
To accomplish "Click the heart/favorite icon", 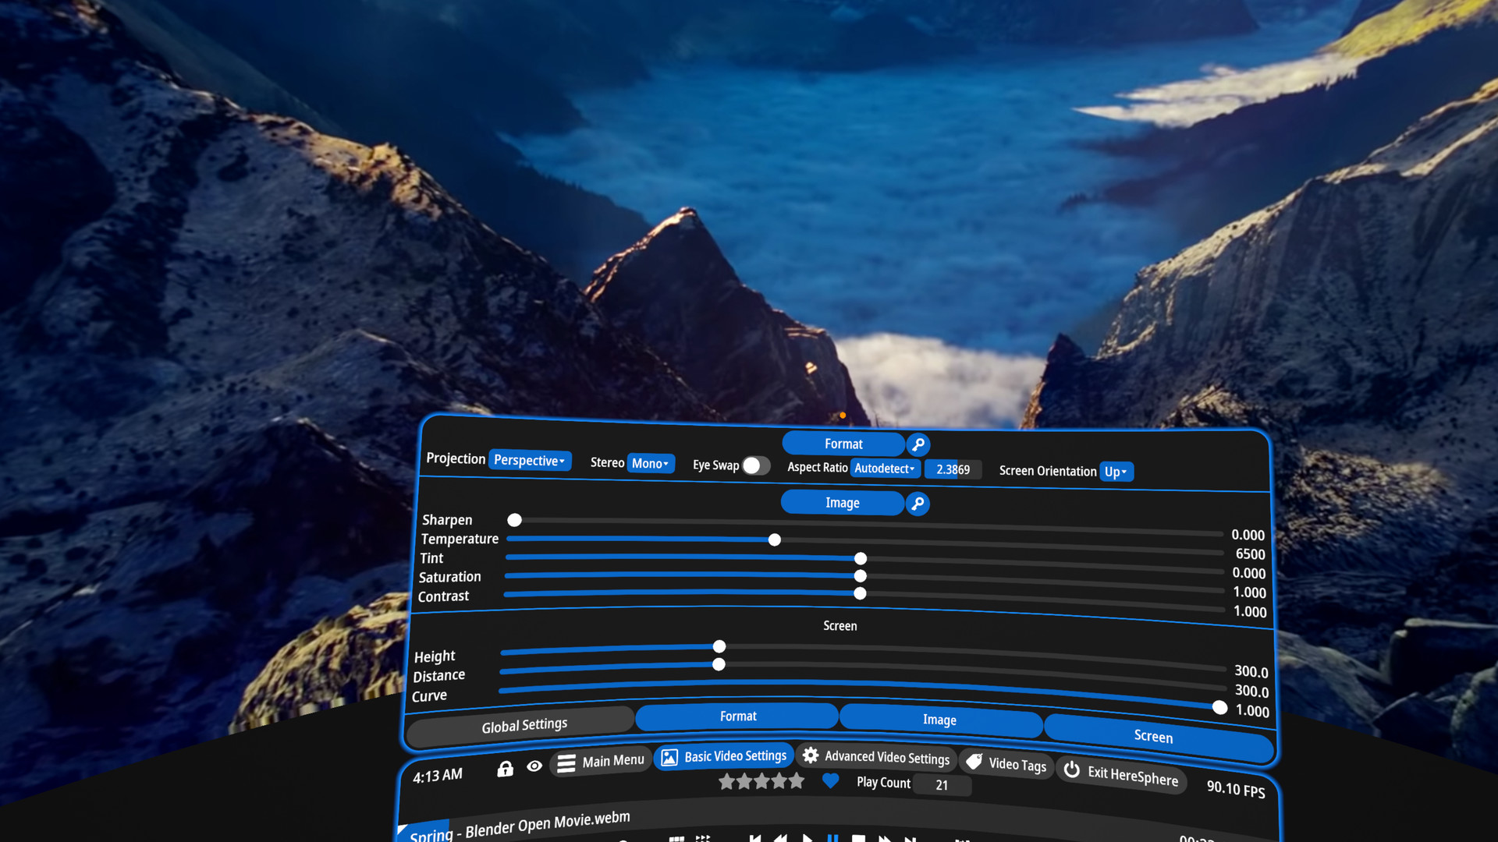I will click(829, 781).
